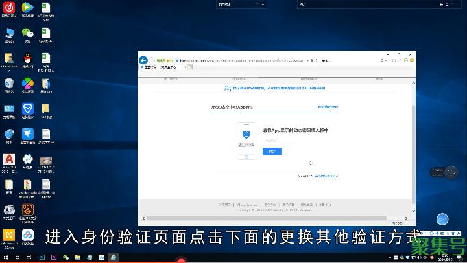Open the AutoCAD desktop shortcut
Image resolution: width=467 pixels, height=263 pixels.
pos(9,159)
